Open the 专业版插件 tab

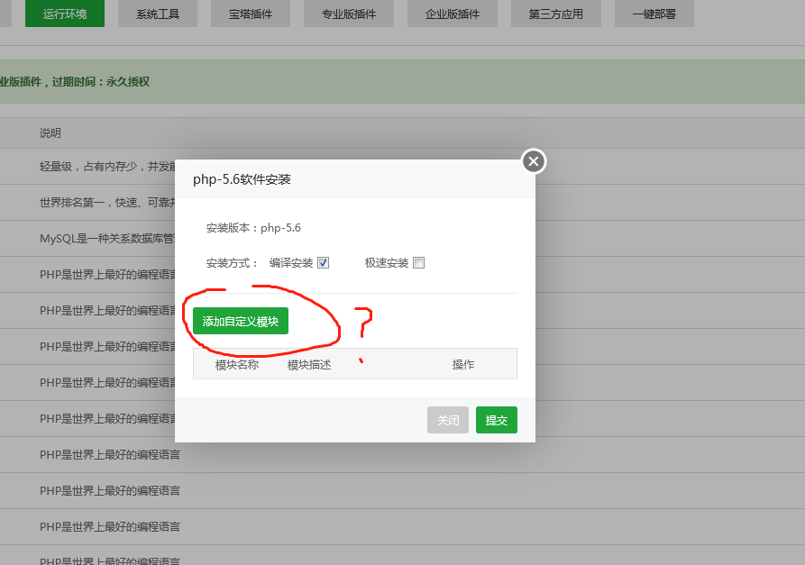(x=351, y=14)
